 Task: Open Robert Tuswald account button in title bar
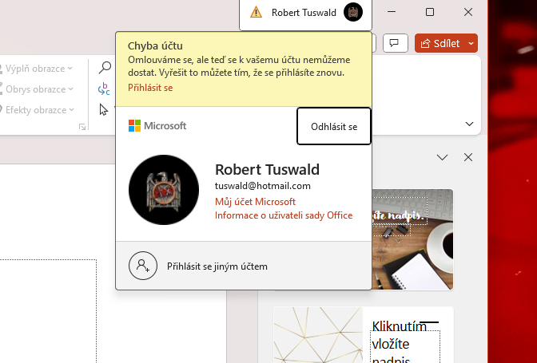(305, 14)
